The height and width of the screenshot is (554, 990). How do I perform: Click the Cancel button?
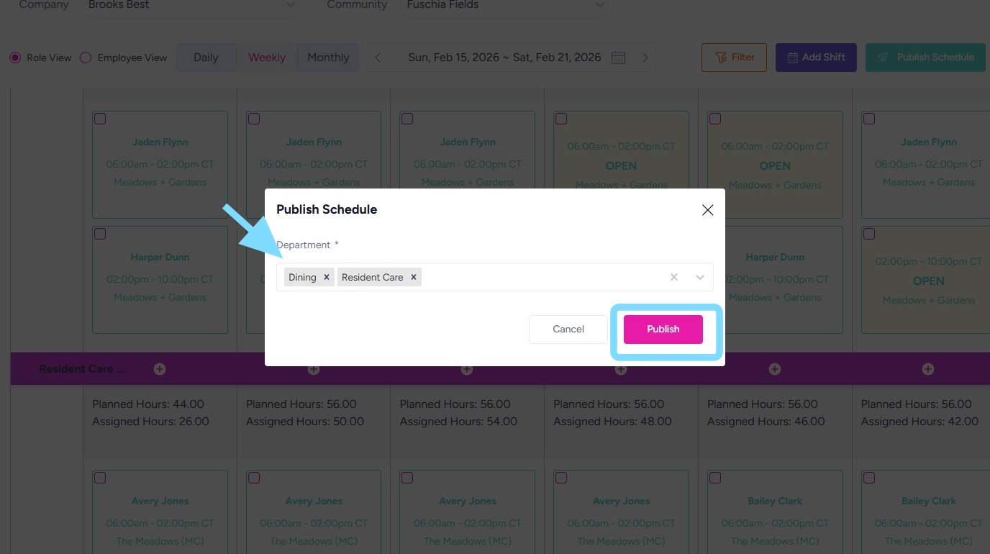pos(568,329)
